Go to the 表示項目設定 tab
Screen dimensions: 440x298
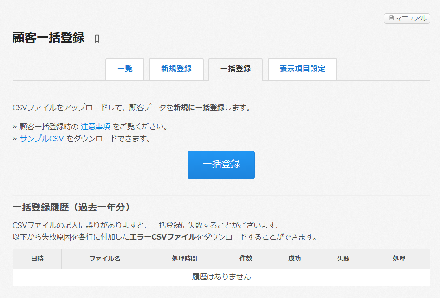[302, 69]
